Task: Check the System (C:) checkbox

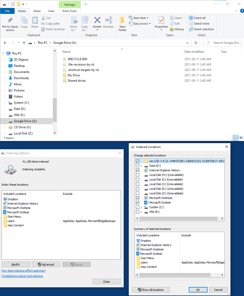Action: pos(137,207)
